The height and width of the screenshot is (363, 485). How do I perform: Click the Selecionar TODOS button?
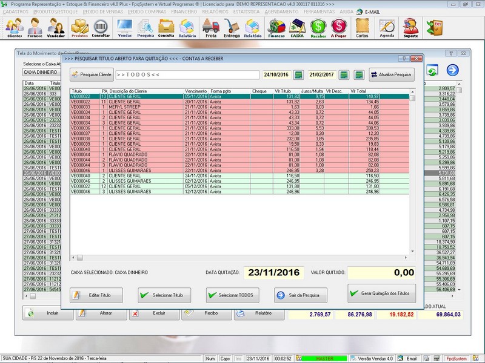tap(233, 295)
